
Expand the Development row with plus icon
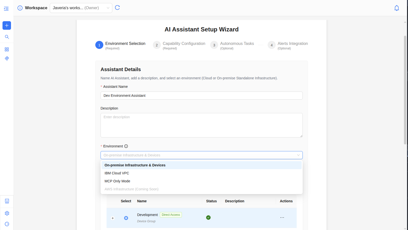pyautogui.click(x=113, y=218)
